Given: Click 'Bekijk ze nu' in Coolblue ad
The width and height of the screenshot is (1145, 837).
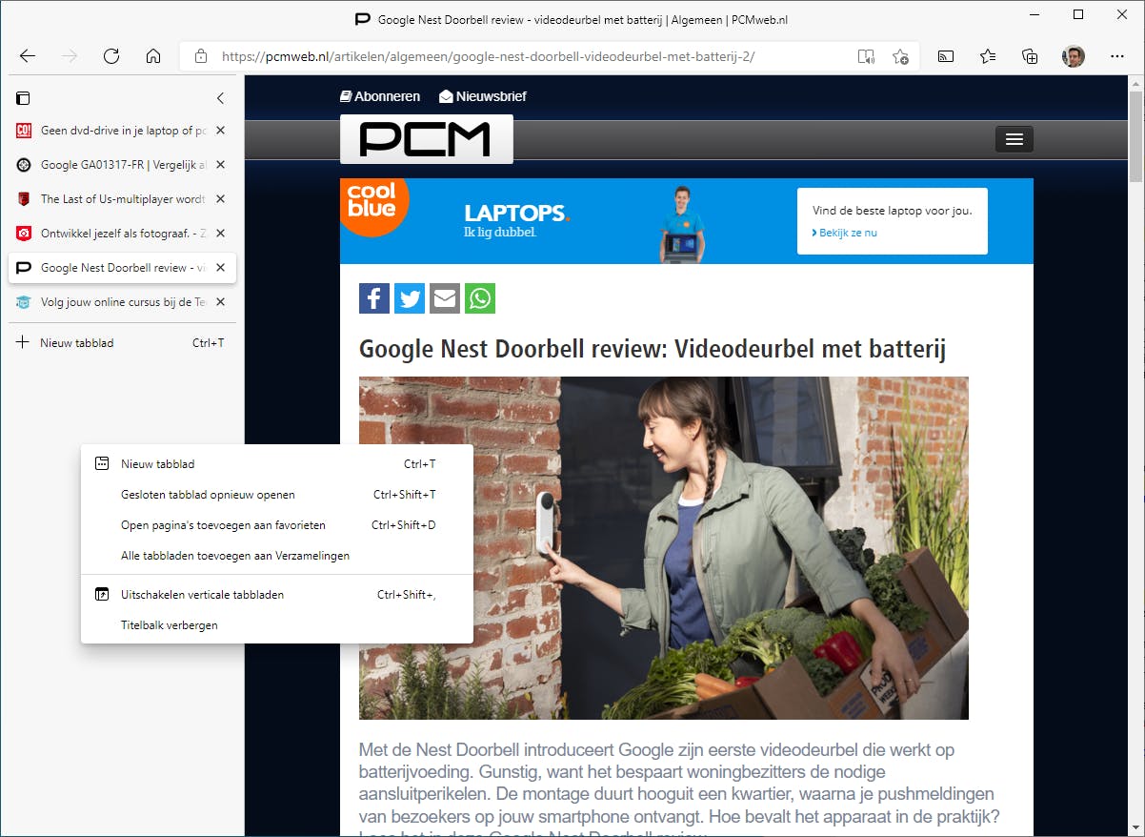Looking at the screenshot, I should tap(845, 233).
